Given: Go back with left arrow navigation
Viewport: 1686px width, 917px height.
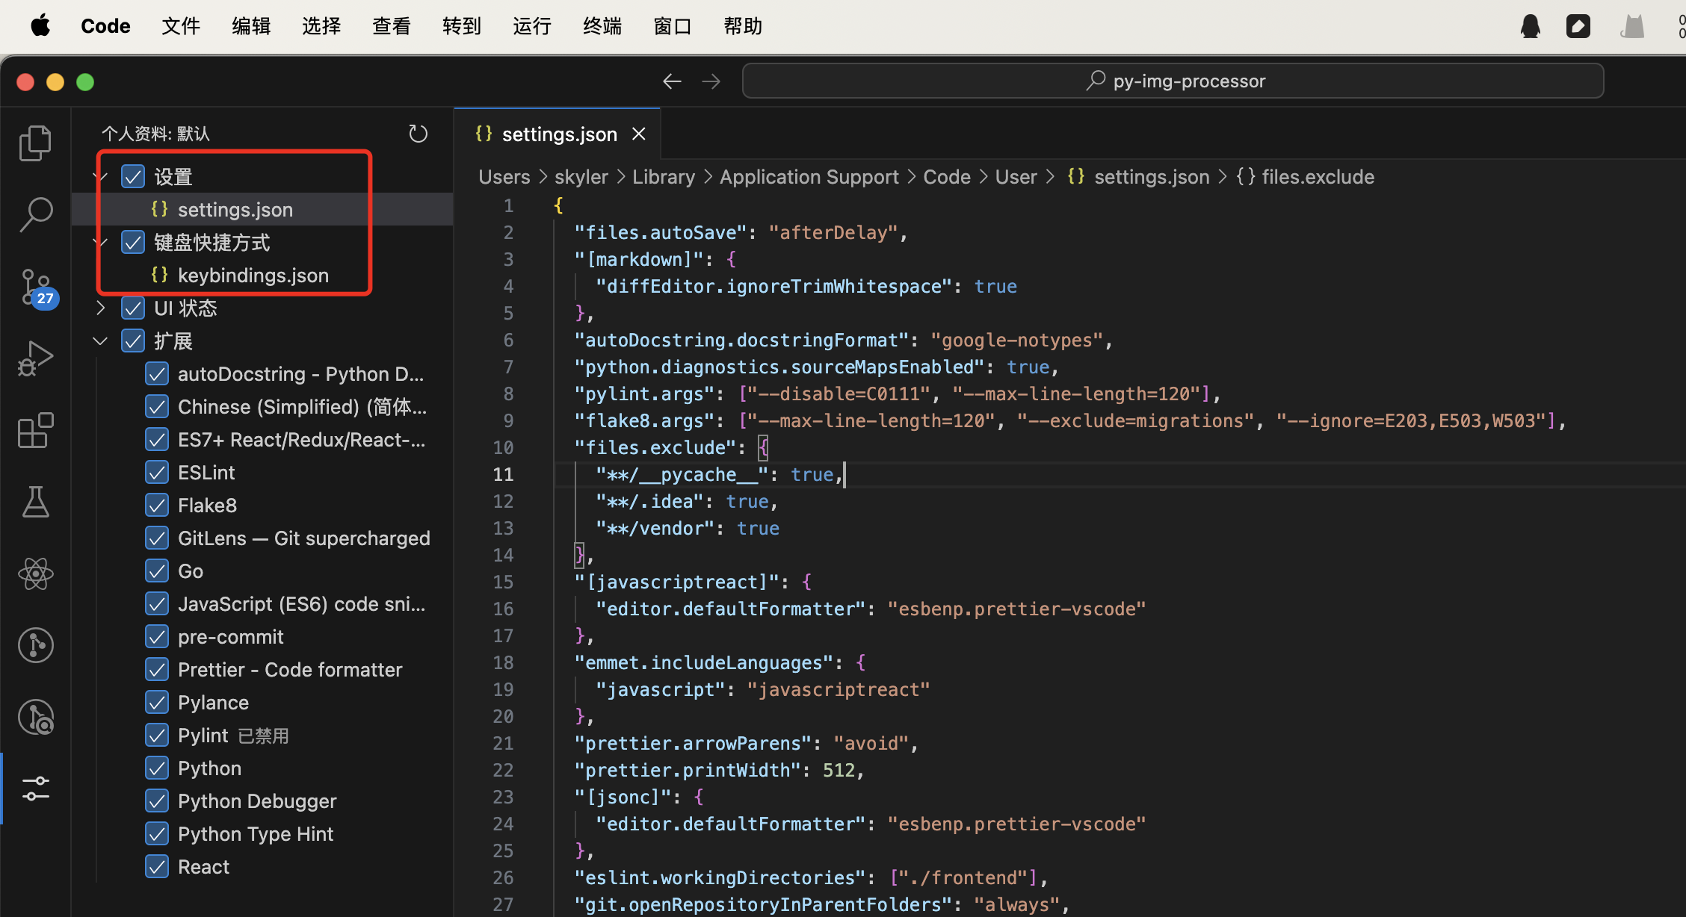Looking at the screenshot, I should [672, 81].
